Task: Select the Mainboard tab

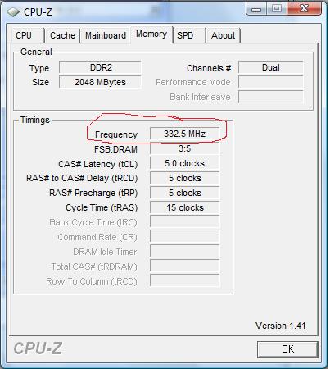Action: [106, 35]
